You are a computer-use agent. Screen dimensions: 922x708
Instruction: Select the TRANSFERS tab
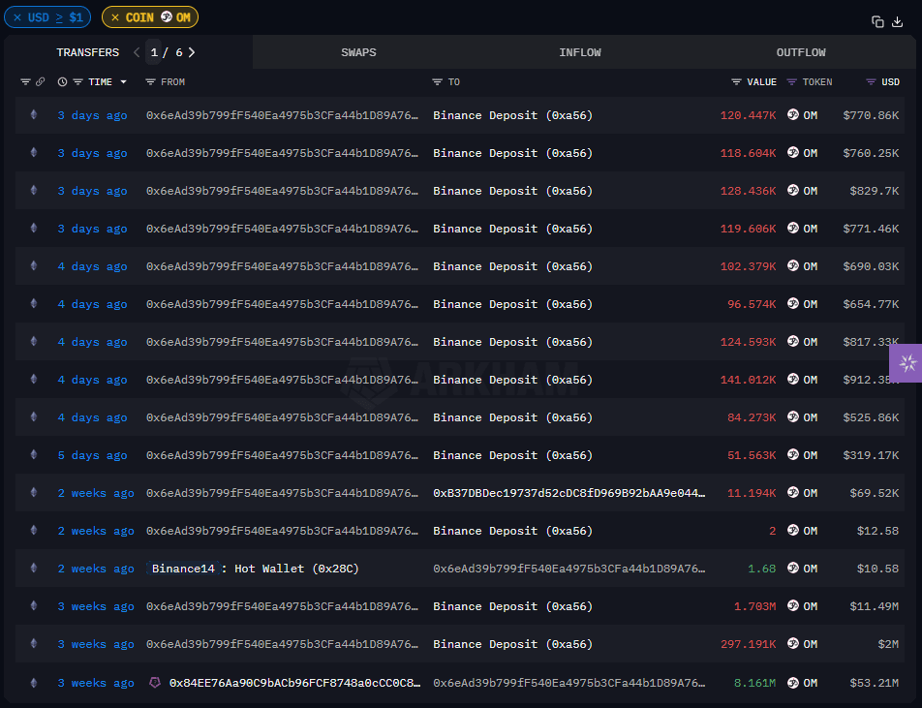pos(87,52)
